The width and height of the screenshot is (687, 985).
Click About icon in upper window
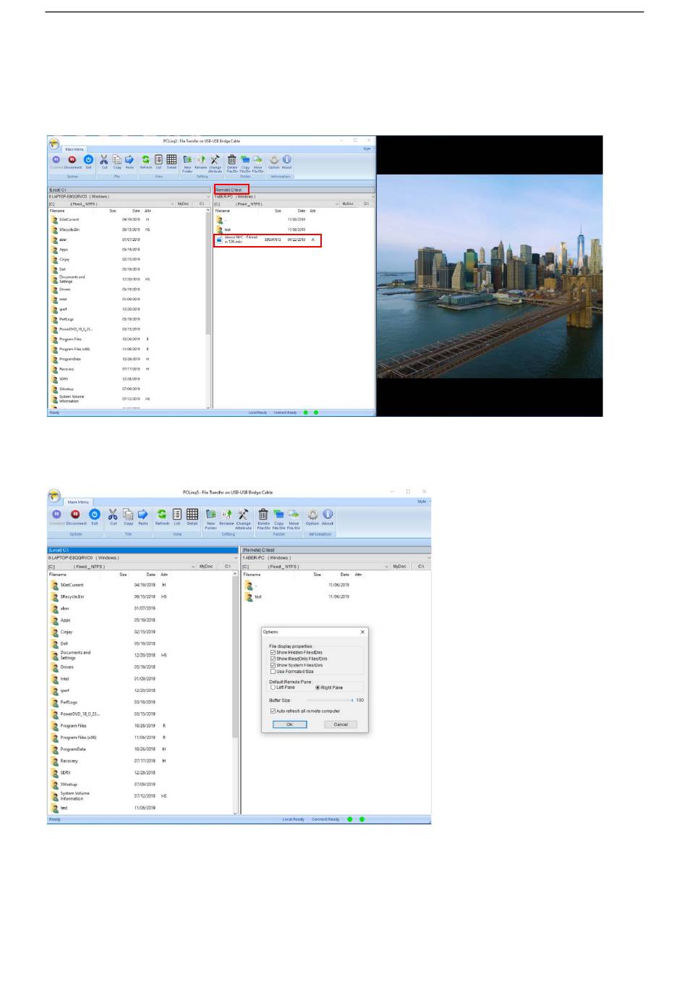point(286,159)
